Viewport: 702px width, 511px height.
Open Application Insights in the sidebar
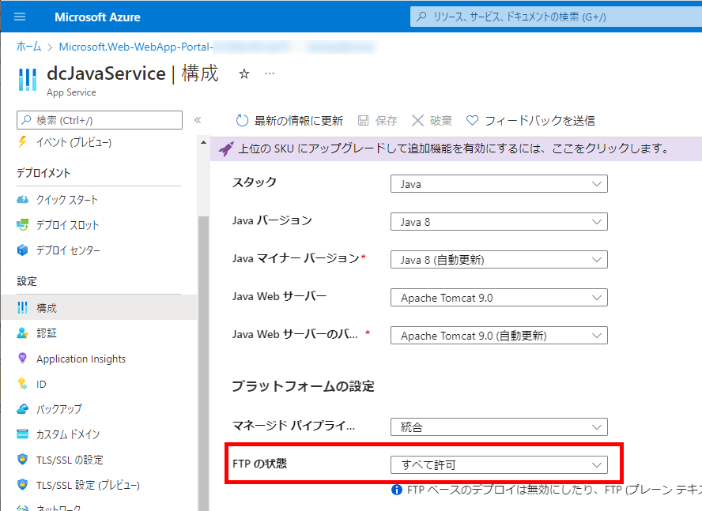(81, 359)
